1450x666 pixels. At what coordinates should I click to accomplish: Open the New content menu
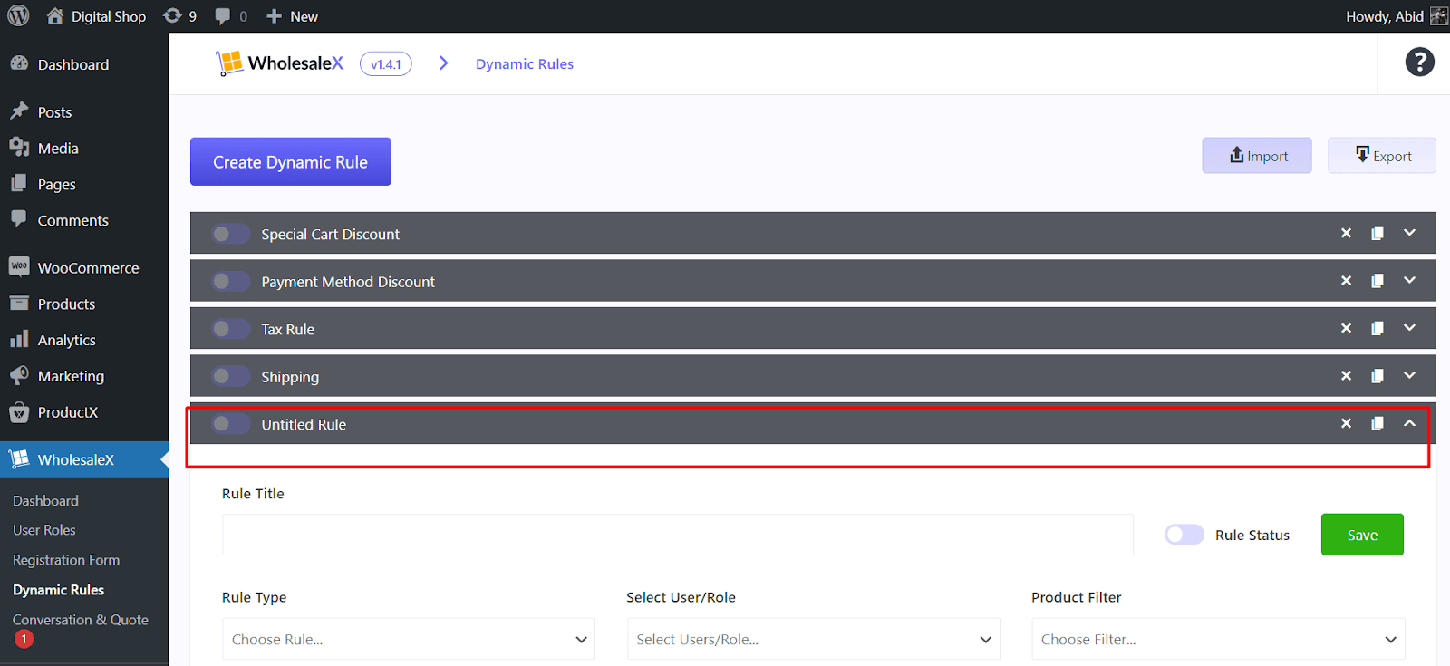coord(292,16)
